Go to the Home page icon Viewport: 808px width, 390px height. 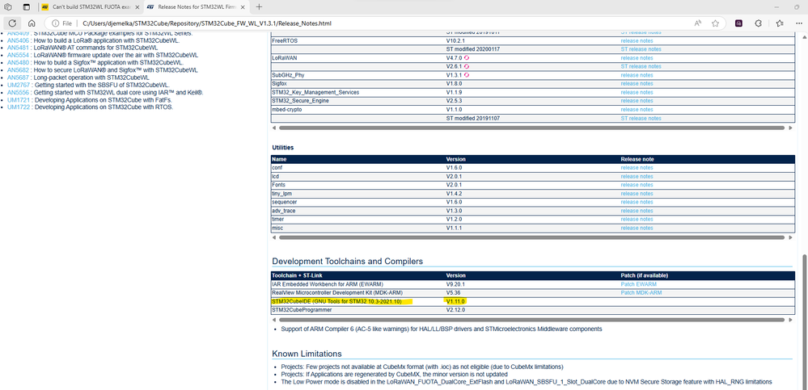click(32, 23)
